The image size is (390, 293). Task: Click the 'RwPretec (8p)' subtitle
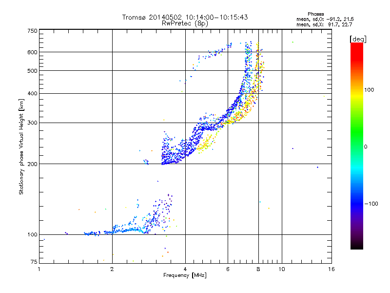pos(185,23)
